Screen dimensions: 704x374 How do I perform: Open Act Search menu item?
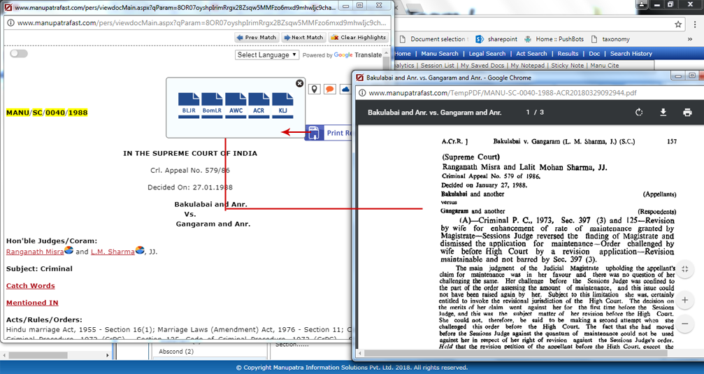click(x=531, y=53)
